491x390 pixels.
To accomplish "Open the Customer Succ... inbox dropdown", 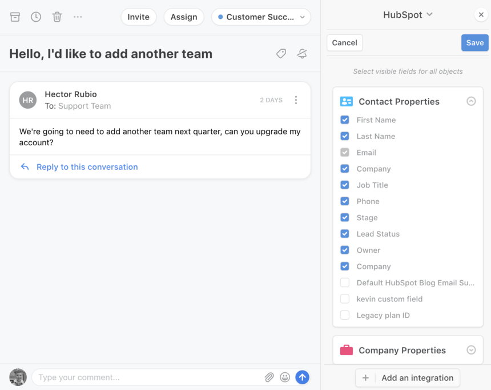I will pyautogui.click(x=261, y=17).
